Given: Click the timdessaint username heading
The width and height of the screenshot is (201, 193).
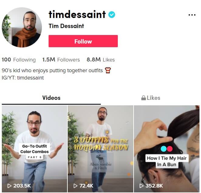Looking at the screenshot, I should point(77,14).
